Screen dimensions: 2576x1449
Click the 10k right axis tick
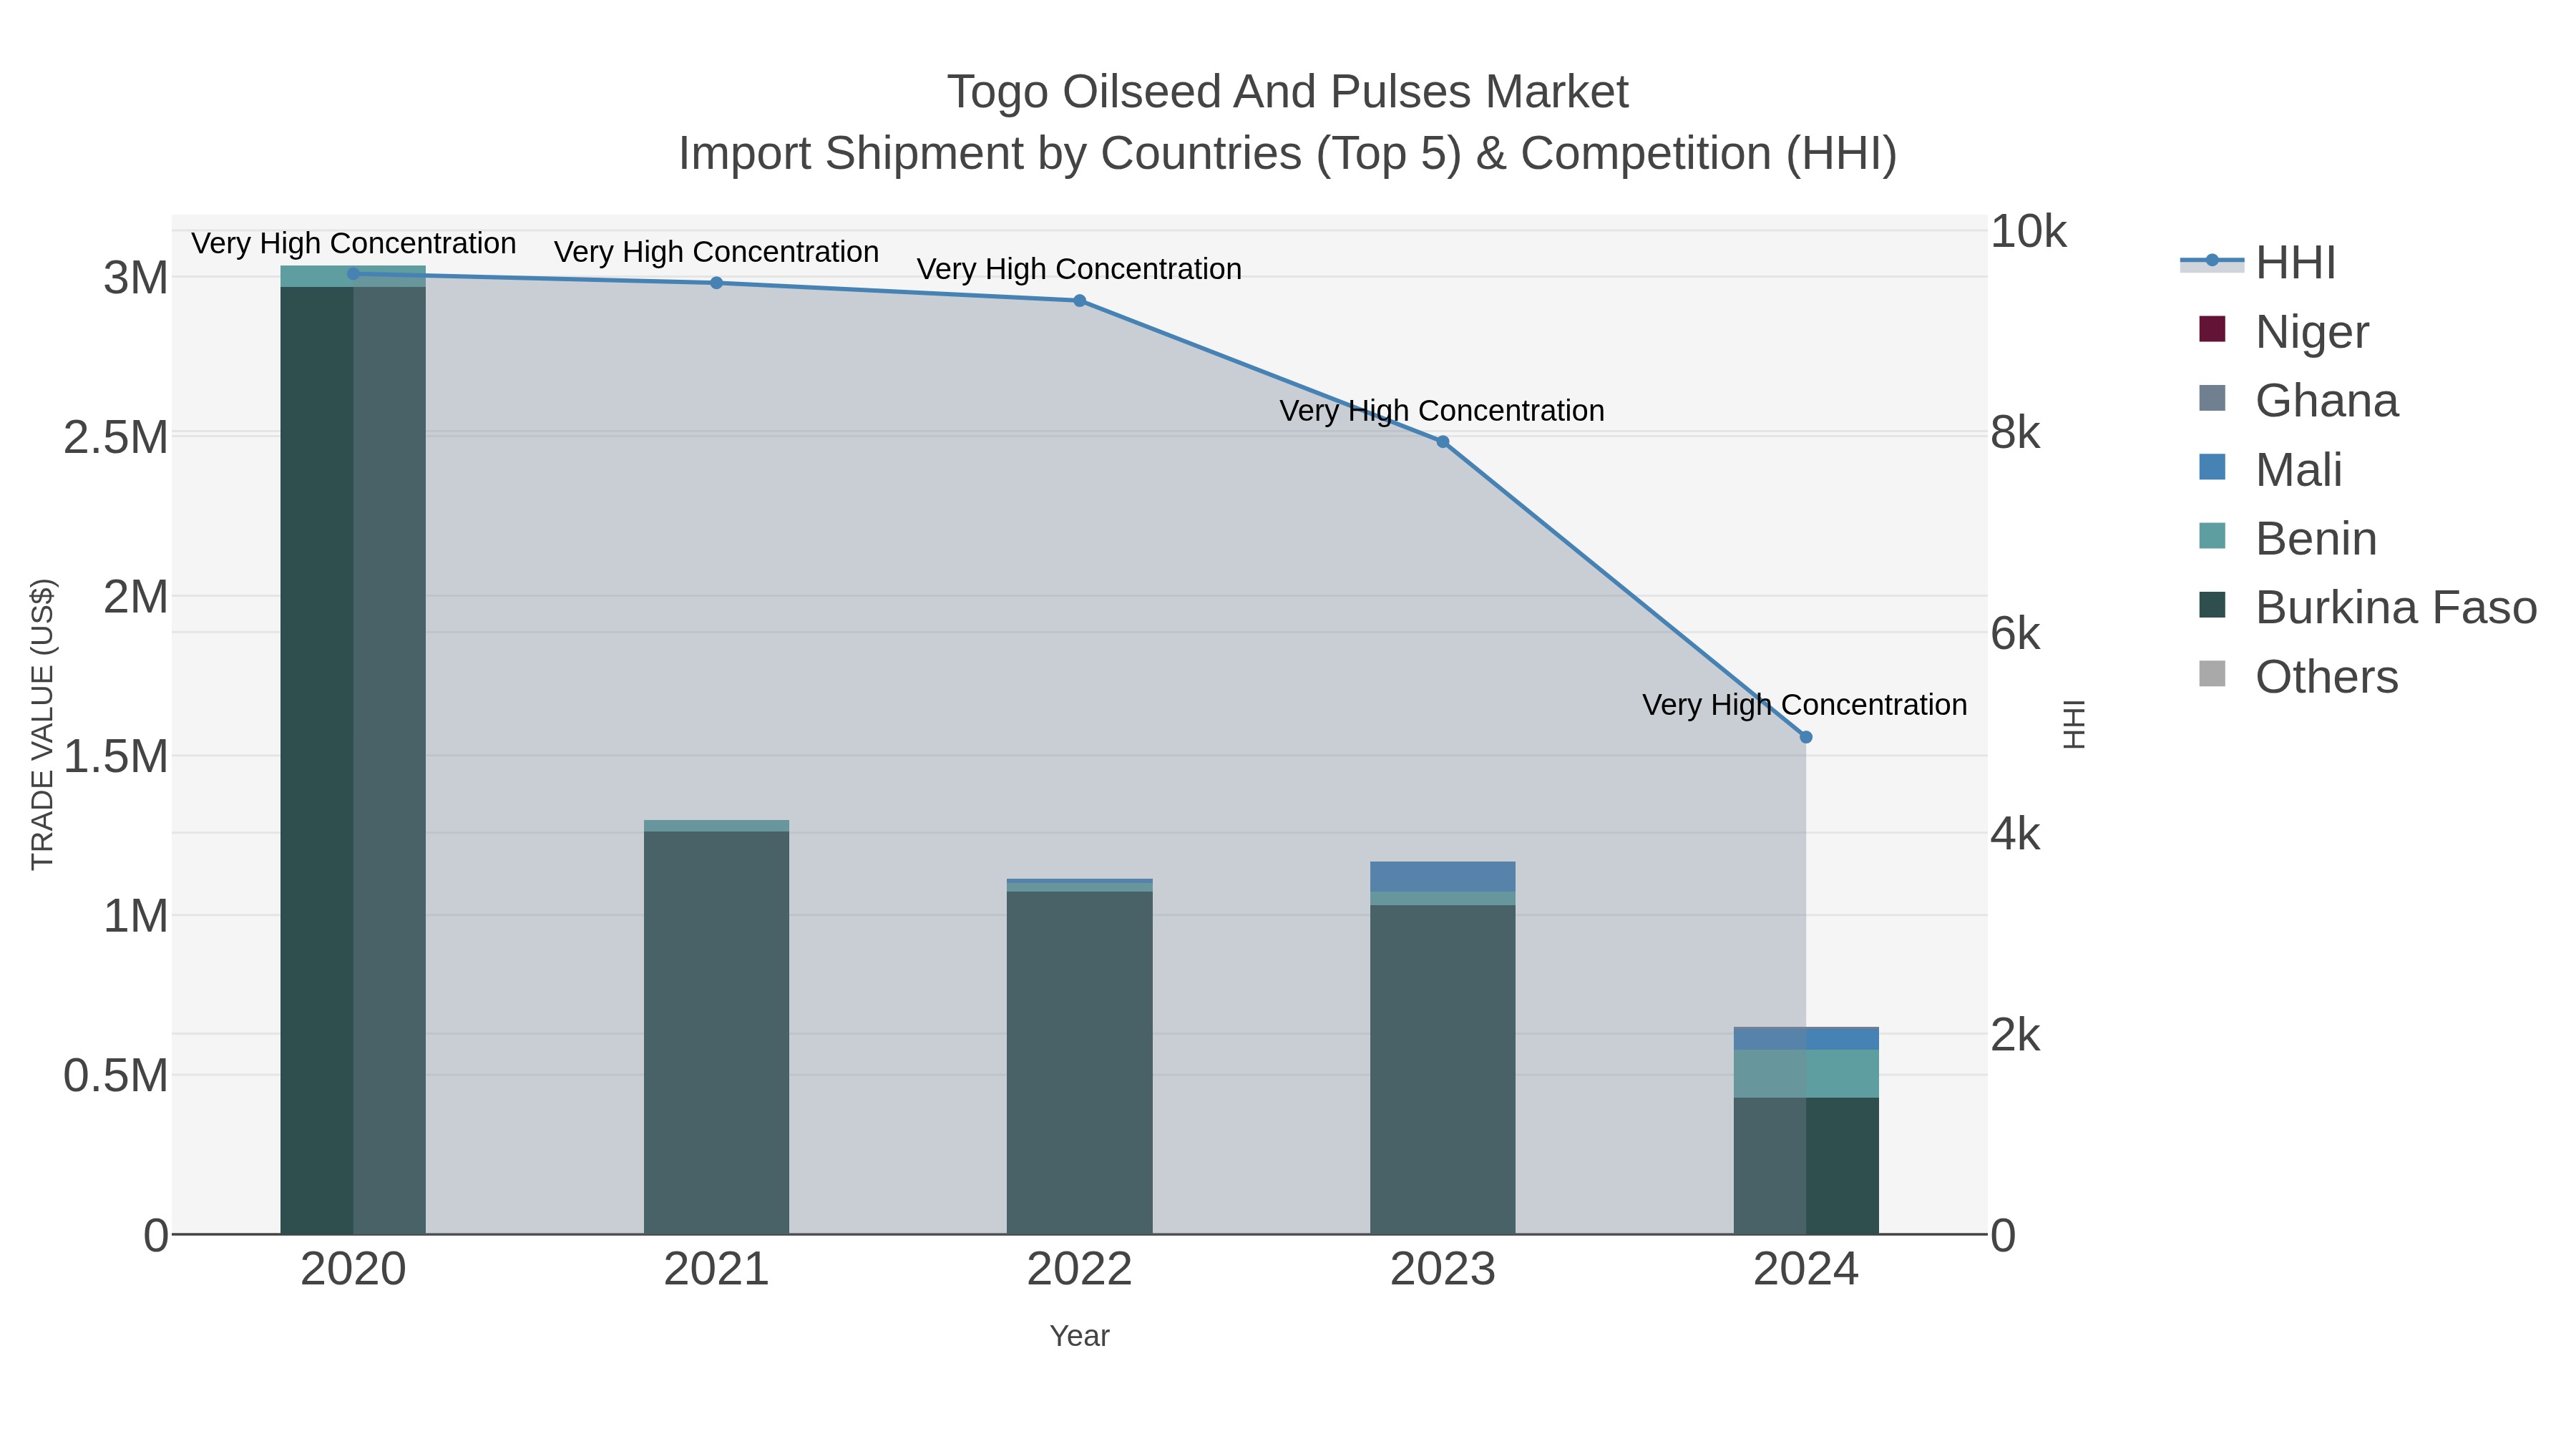[x=2028, y=231]
